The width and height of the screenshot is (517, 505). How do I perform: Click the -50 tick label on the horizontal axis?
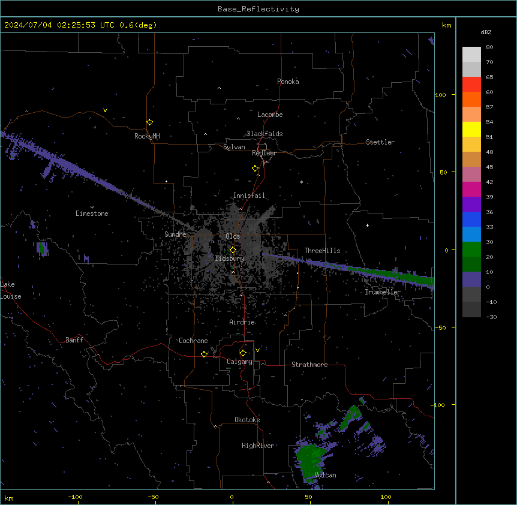tap(153, 497)
